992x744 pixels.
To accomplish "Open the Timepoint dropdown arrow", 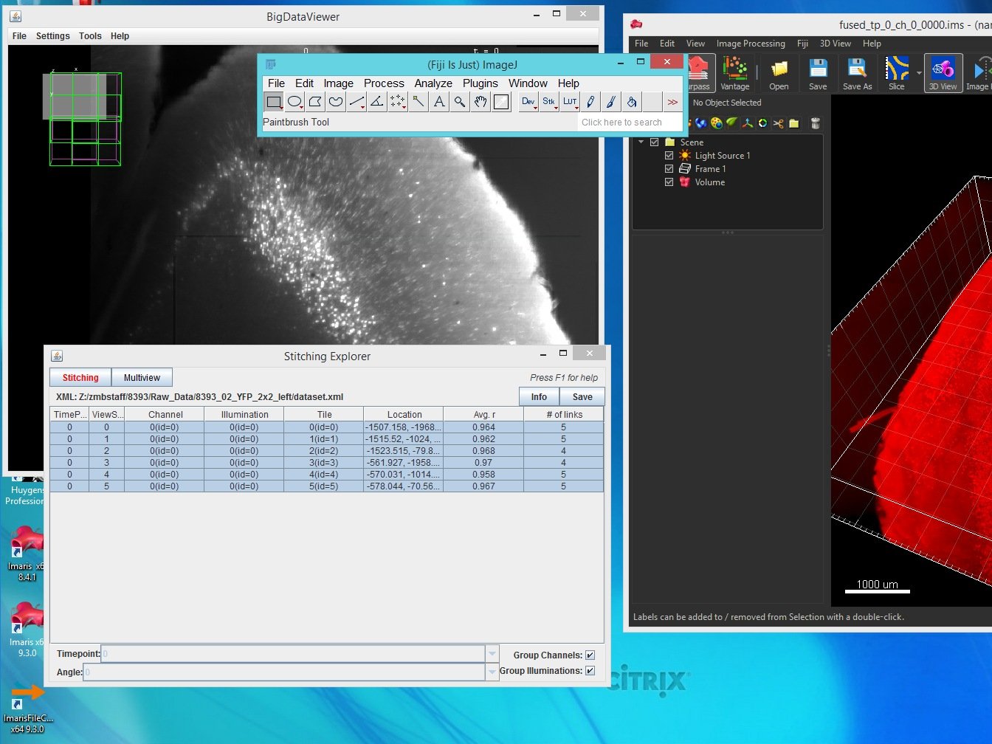I will coord(492,654).
